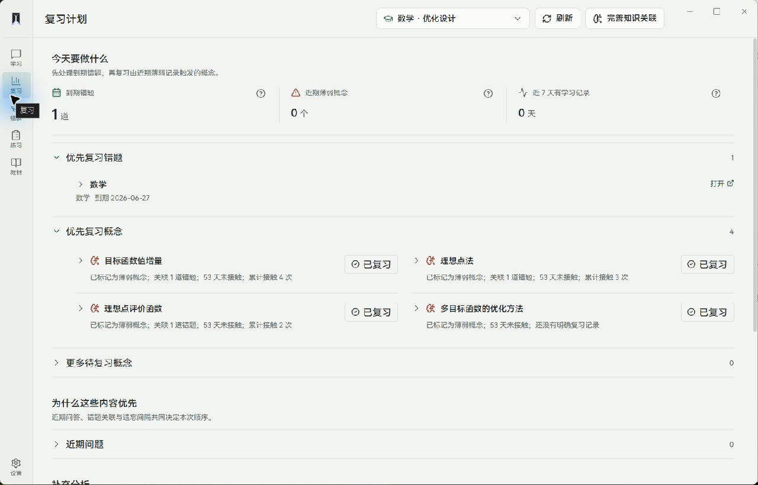Click the activity pulse icon beside 近 7 天有学习记录

tap(523, 93)
